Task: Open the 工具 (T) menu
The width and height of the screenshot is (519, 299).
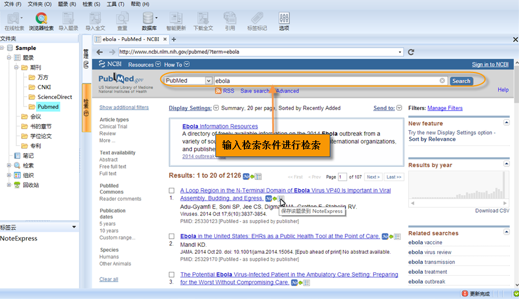Action: click(115, 4)
